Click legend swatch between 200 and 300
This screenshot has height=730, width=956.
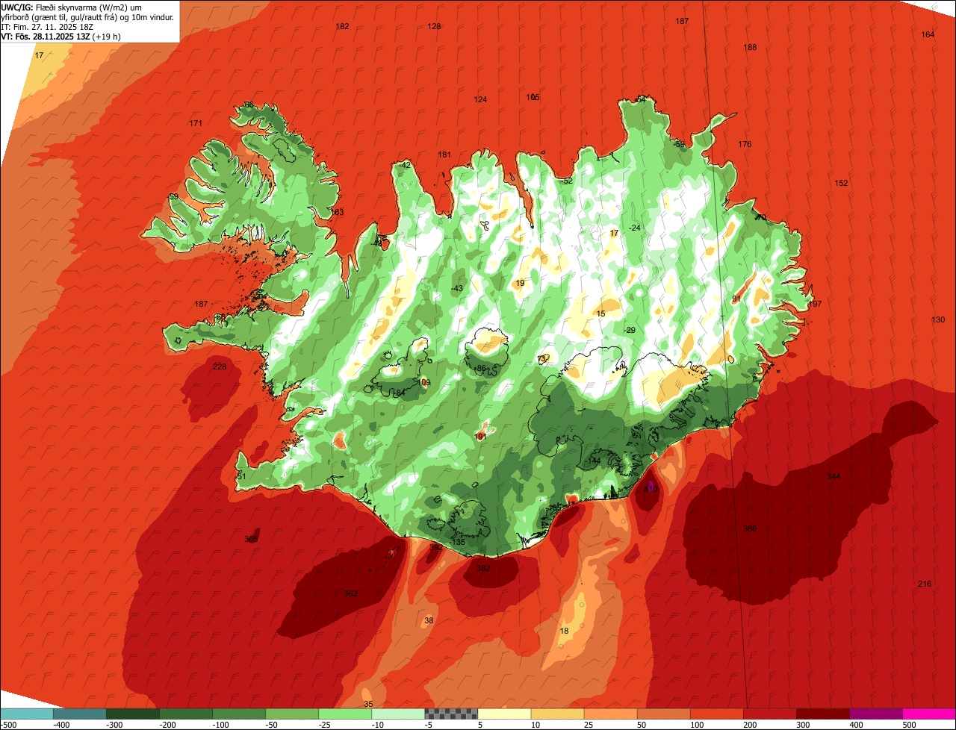769,714
